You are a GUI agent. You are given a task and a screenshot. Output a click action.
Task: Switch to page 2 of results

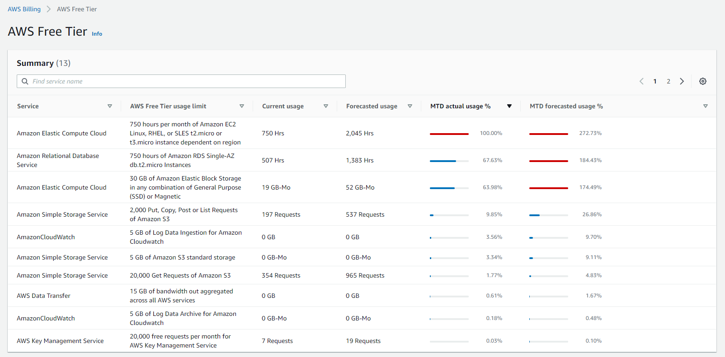pyautogui.click(x=669, y=81)
